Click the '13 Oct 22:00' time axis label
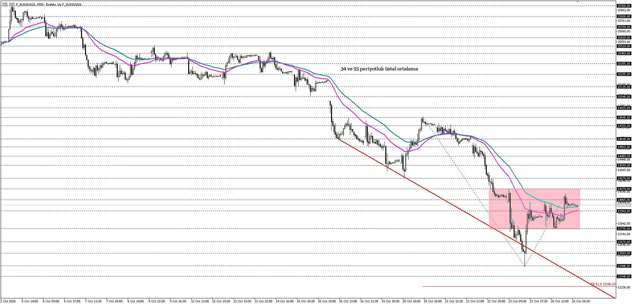The width and height of the screenshot is (635, 305). coord(263,301)
